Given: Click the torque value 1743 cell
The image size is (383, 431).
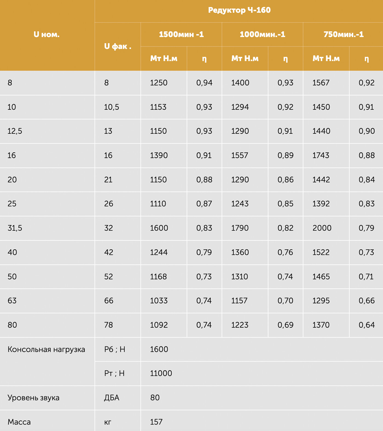Looking at the screenshot, I should pyautogui.click(x=321, y=156).
